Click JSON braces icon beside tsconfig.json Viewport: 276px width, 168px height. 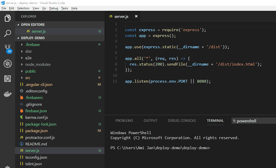tap(22, 157)
